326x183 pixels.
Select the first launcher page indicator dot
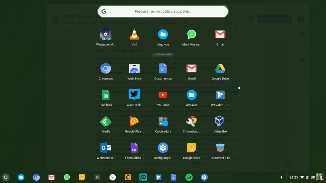click(x=239, y=88)
